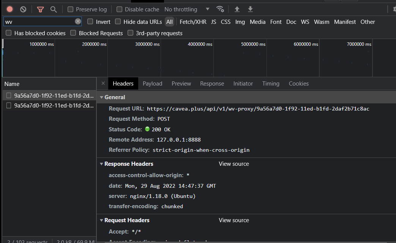The width and height of the screenshot is (396, 243).
Task: Filter requests by Fetch/XHR type
Action: point(193,22)
